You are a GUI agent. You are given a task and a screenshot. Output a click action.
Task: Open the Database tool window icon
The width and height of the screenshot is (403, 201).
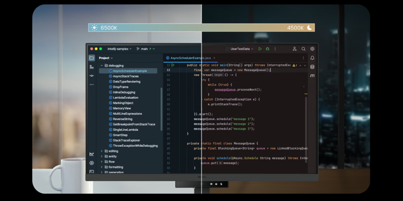(312, 67)
